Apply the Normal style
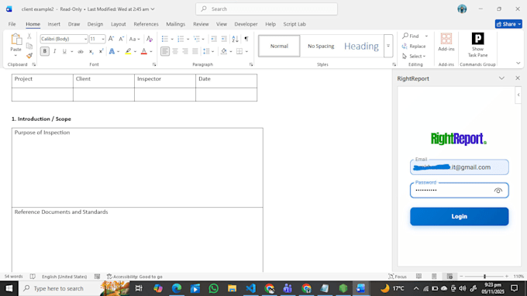 (279, 46)
